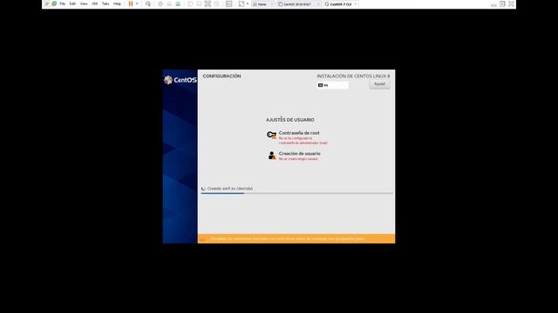Viewport: 558px width, 313px height.
Task: Select the middle CentOS virtual machine tab
Action: click(x=298, y=4)
